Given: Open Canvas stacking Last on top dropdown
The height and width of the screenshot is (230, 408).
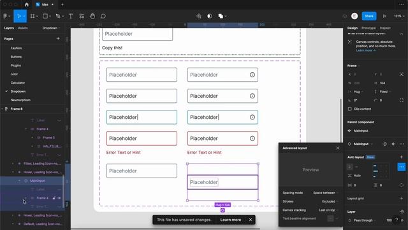Looking at the screenshot, I should pos(328,210).
